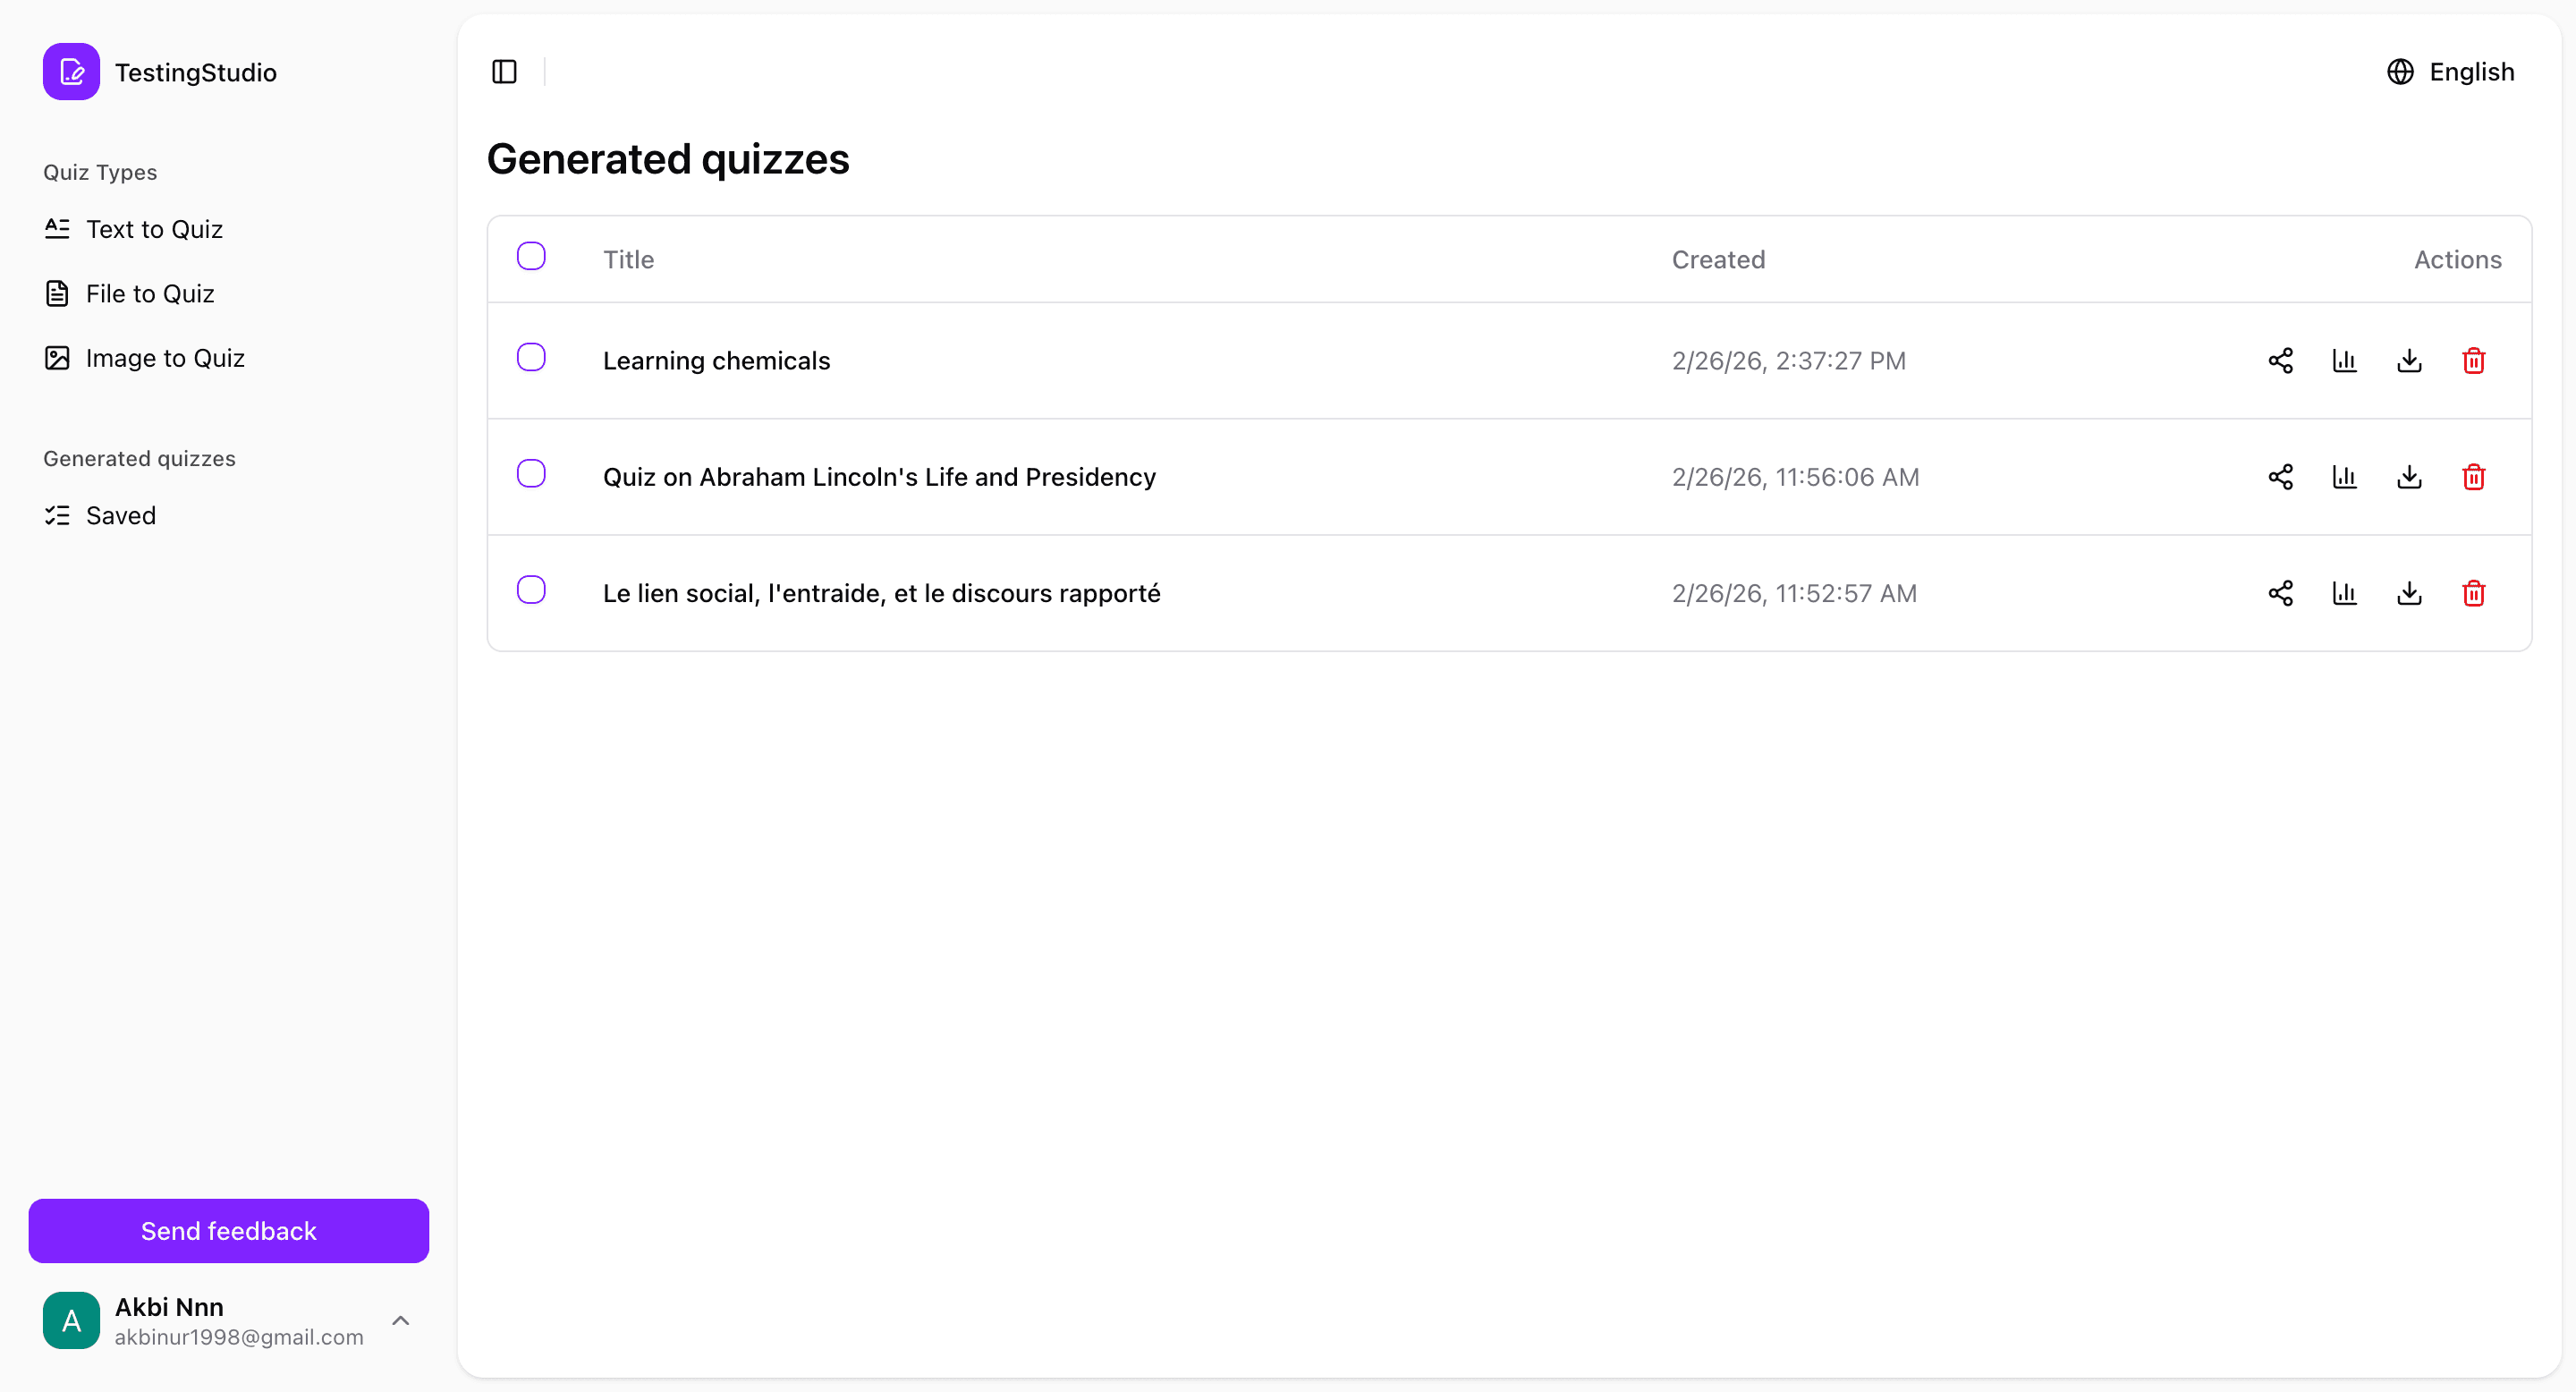The width and height of the screenshot is (2576, 1392).
Task: Delete the Learning chemicals quiz
Action: coord(2474,360)
